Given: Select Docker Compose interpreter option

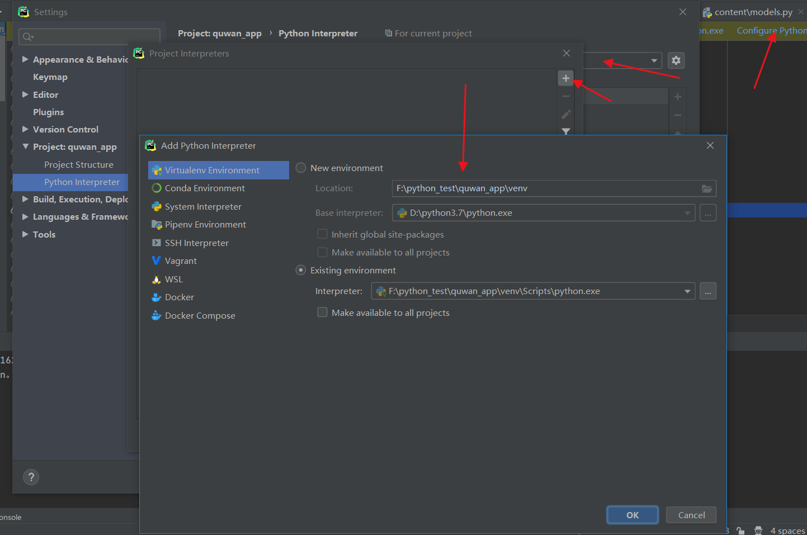Looking at the screenshot, I should tap(200, 315).
